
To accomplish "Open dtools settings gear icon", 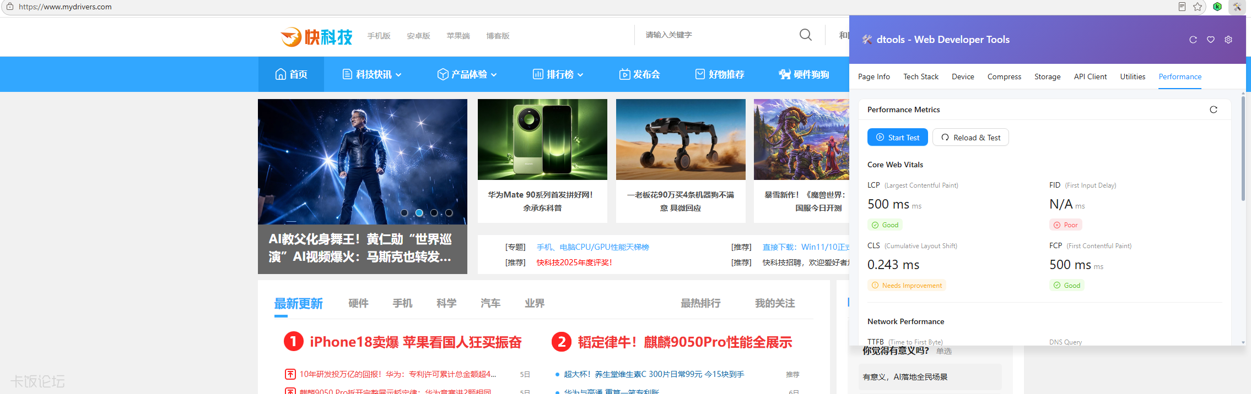I will click(x=1228, y=40).
